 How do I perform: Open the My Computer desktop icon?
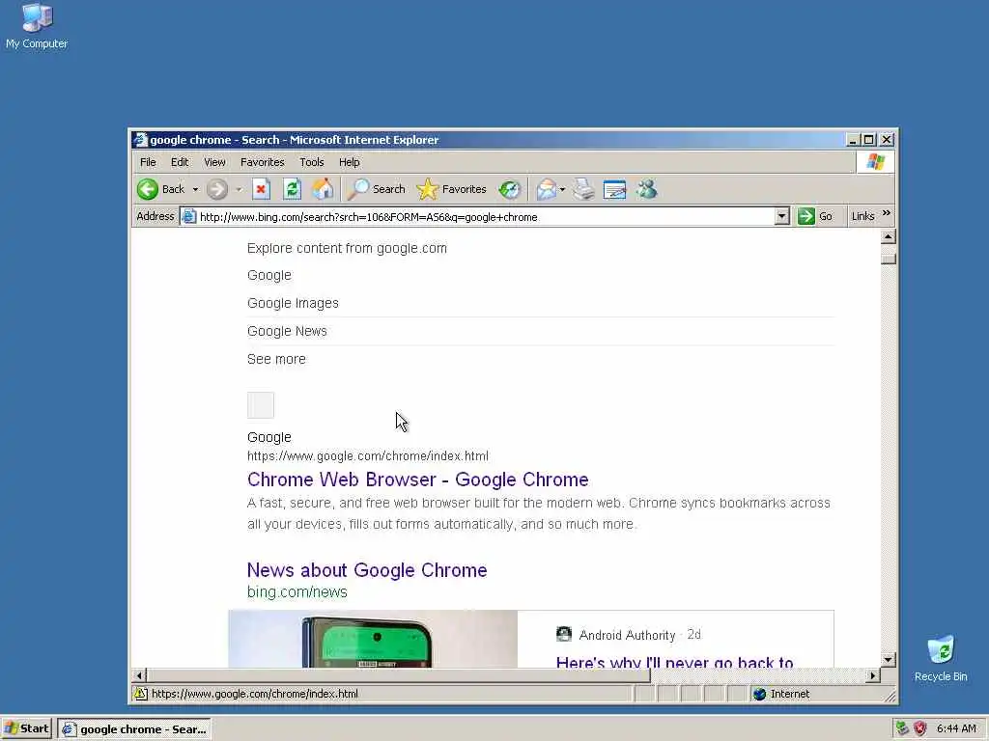(x=37, y=26)
